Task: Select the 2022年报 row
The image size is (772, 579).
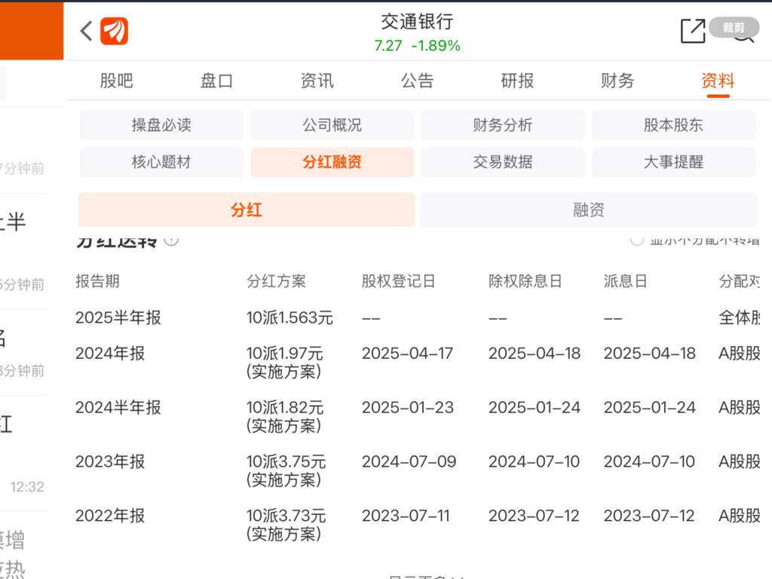Action: [x=418, y=525]
